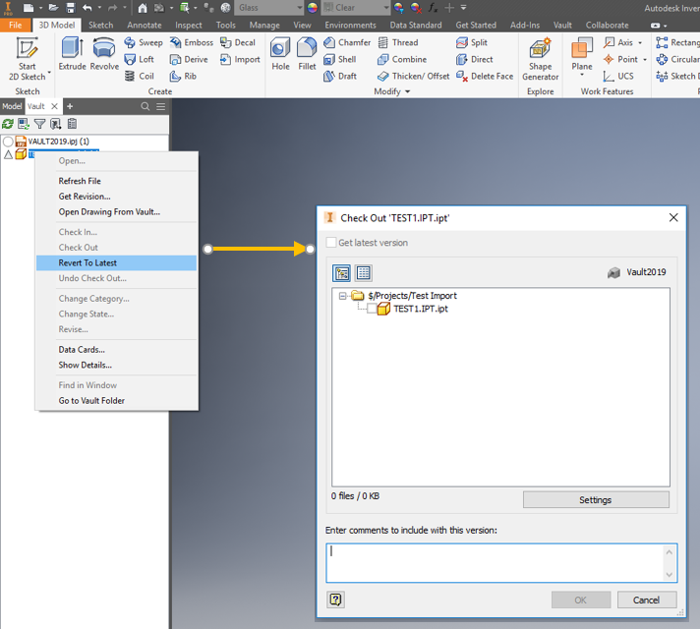The image size is (700, 629).
Task: Pick the Coil tool
Action: 139,76
